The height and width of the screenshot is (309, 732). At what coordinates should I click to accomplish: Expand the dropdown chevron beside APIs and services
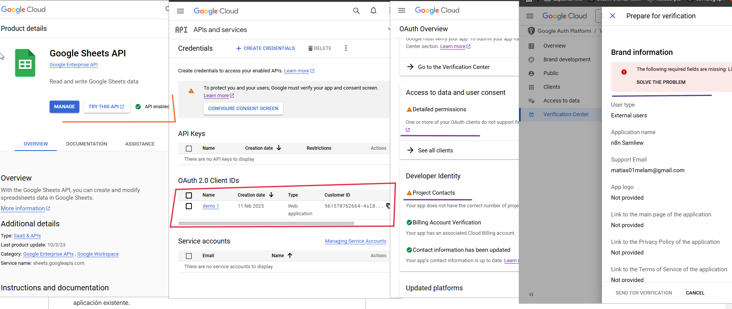[x=389, y=29]
